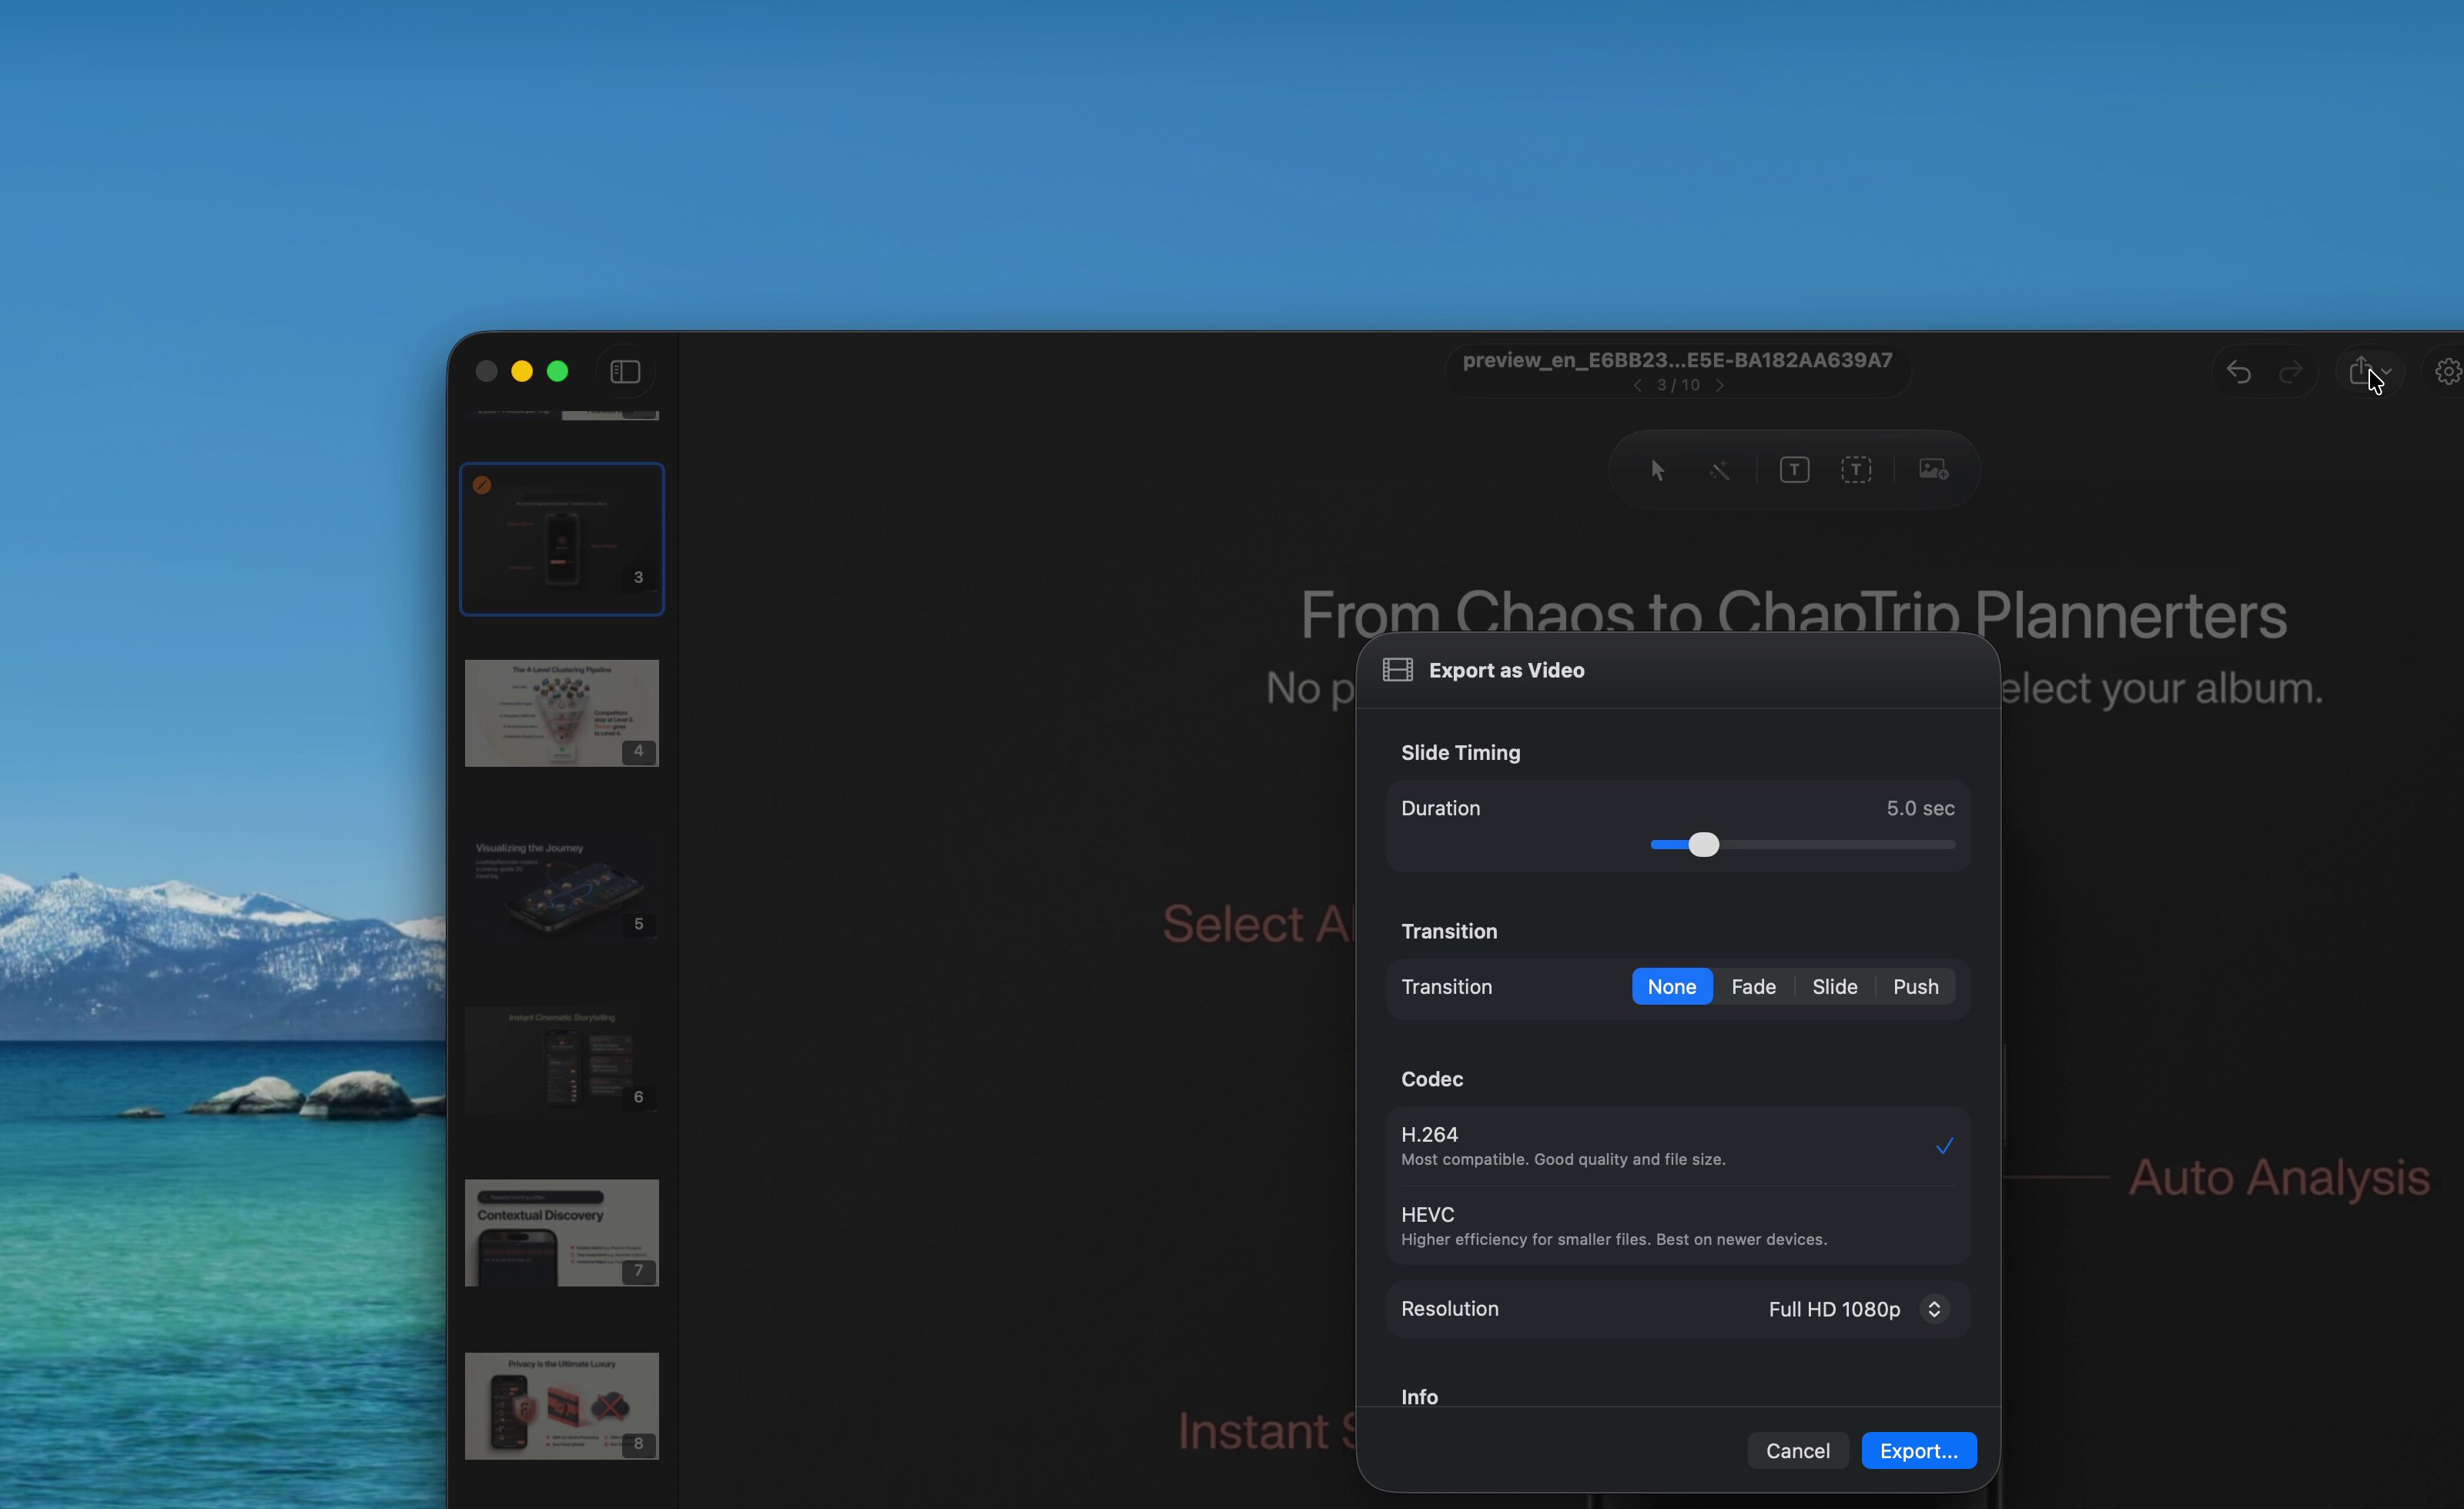This screenshot has width=2464, height=1509.
Task: Click the Info section heading
Action: [1419, 1397]
